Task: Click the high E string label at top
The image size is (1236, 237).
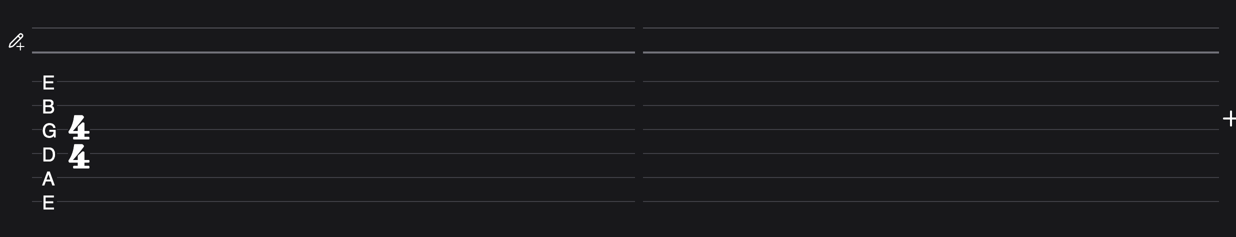Action: [x=48, y=82]
